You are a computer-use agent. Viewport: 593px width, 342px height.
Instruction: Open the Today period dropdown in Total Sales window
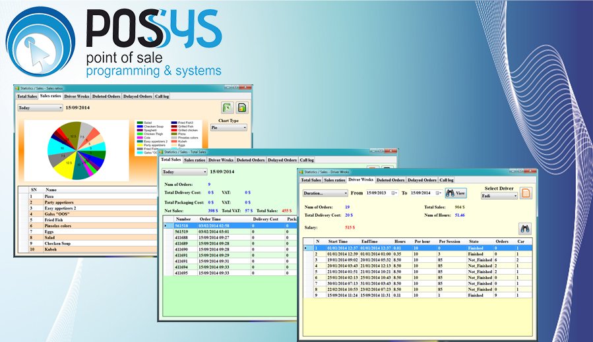(185, 172)
